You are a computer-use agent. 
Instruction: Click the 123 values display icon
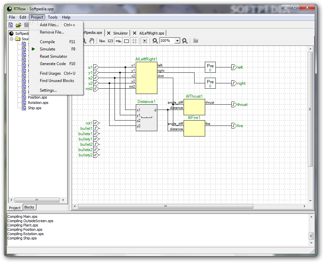point(110,41)
